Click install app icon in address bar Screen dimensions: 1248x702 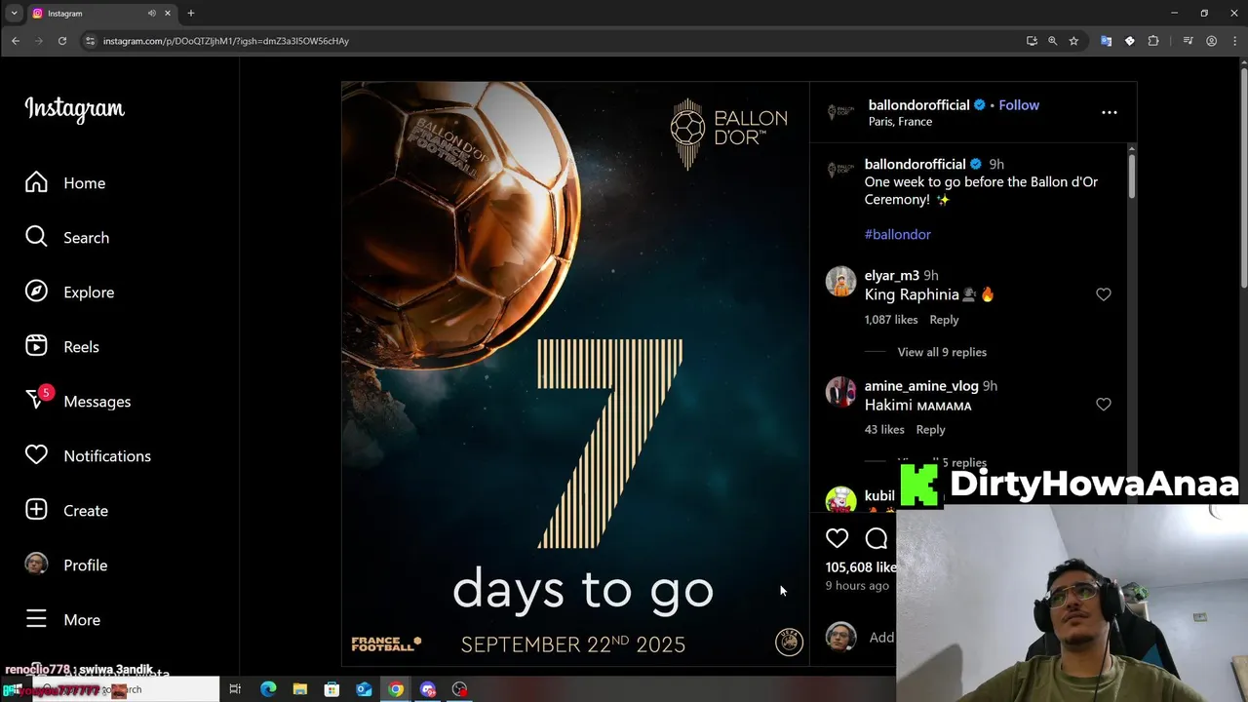pos(1032,41)
